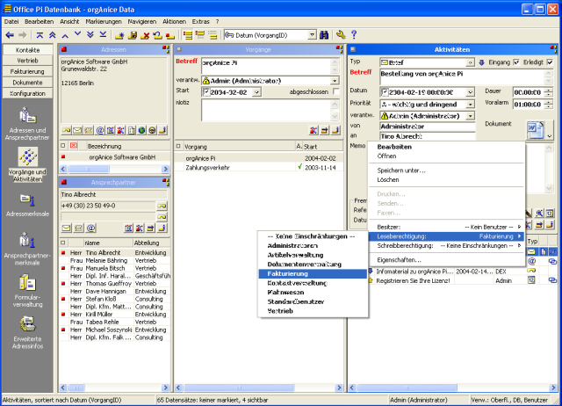Viewport: 562px width, 406px height.
Task: Open the Priorität dropdown
Action: pos(471,105)
